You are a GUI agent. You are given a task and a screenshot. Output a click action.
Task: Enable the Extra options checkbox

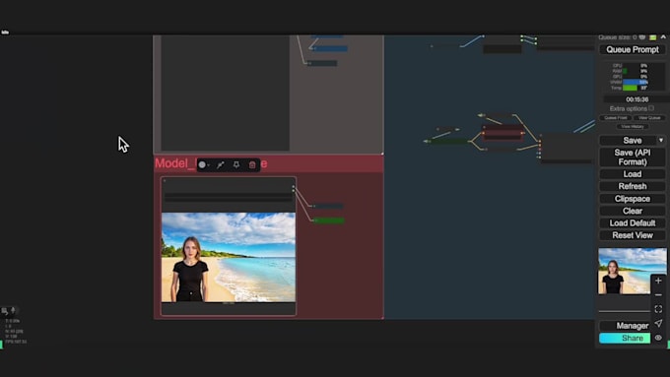tap(651, 108)
